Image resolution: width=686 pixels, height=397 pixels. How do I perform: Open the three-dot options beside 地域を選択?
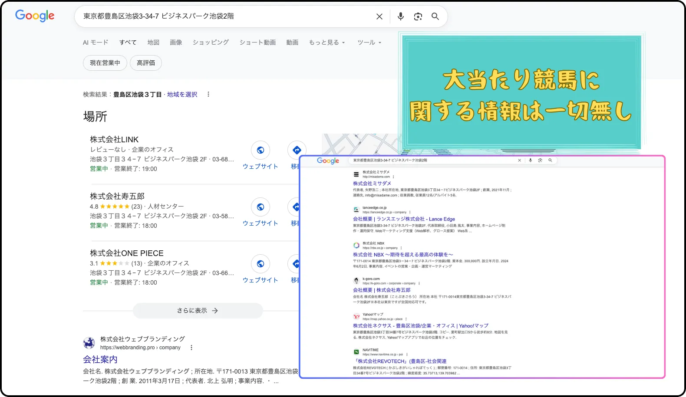pyautogui.click(x=208, y=94)
